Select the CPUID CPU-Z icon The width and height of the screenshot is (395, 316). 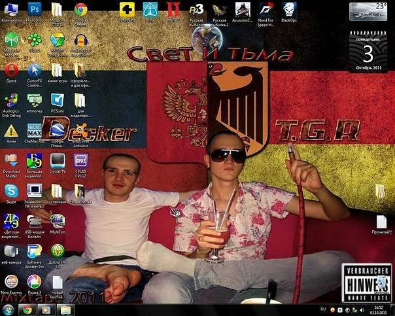(x=80, y=160)
